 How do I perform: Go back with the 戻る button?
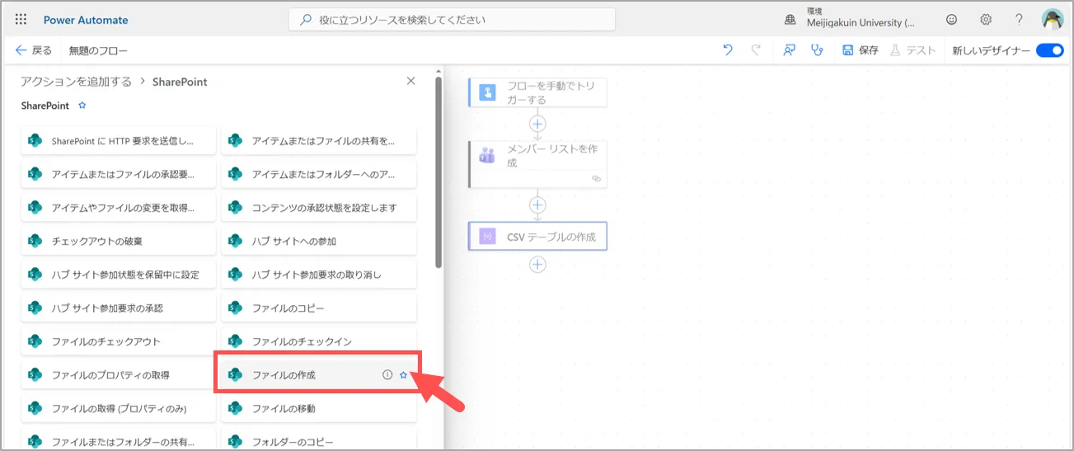[x=34, y=50]
